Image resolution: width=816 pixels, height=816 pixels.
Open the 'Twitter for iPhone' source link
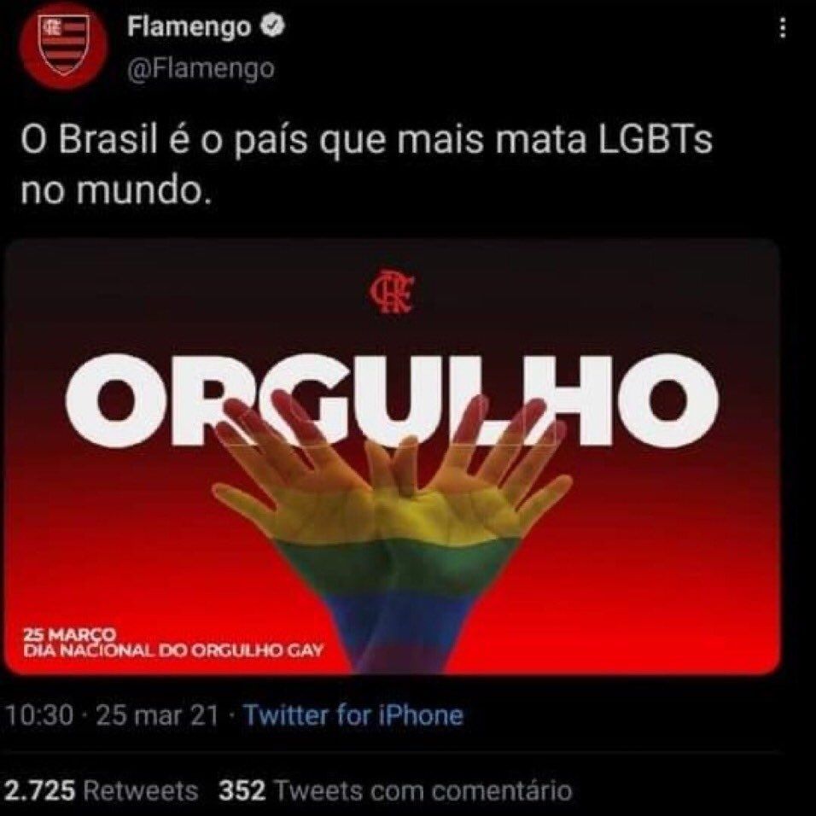[353, 715]
